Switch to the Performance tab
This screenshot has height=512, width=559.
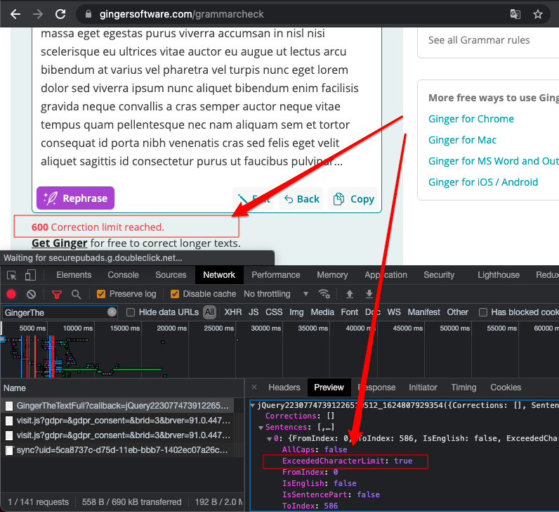coord(275,275)
